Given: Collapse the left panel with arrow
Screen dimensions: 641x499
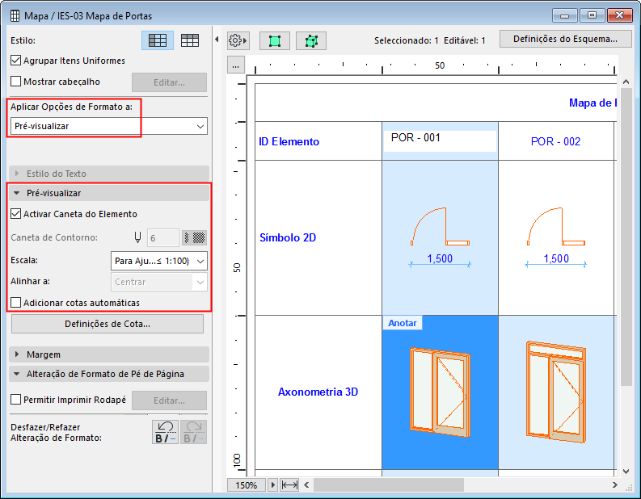Looking at the screenshot, I should (x=217, y=40).
